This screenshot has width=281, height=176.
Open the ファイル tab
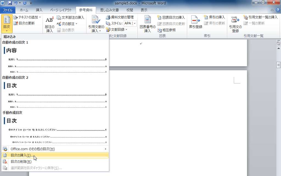pos(7,10)
